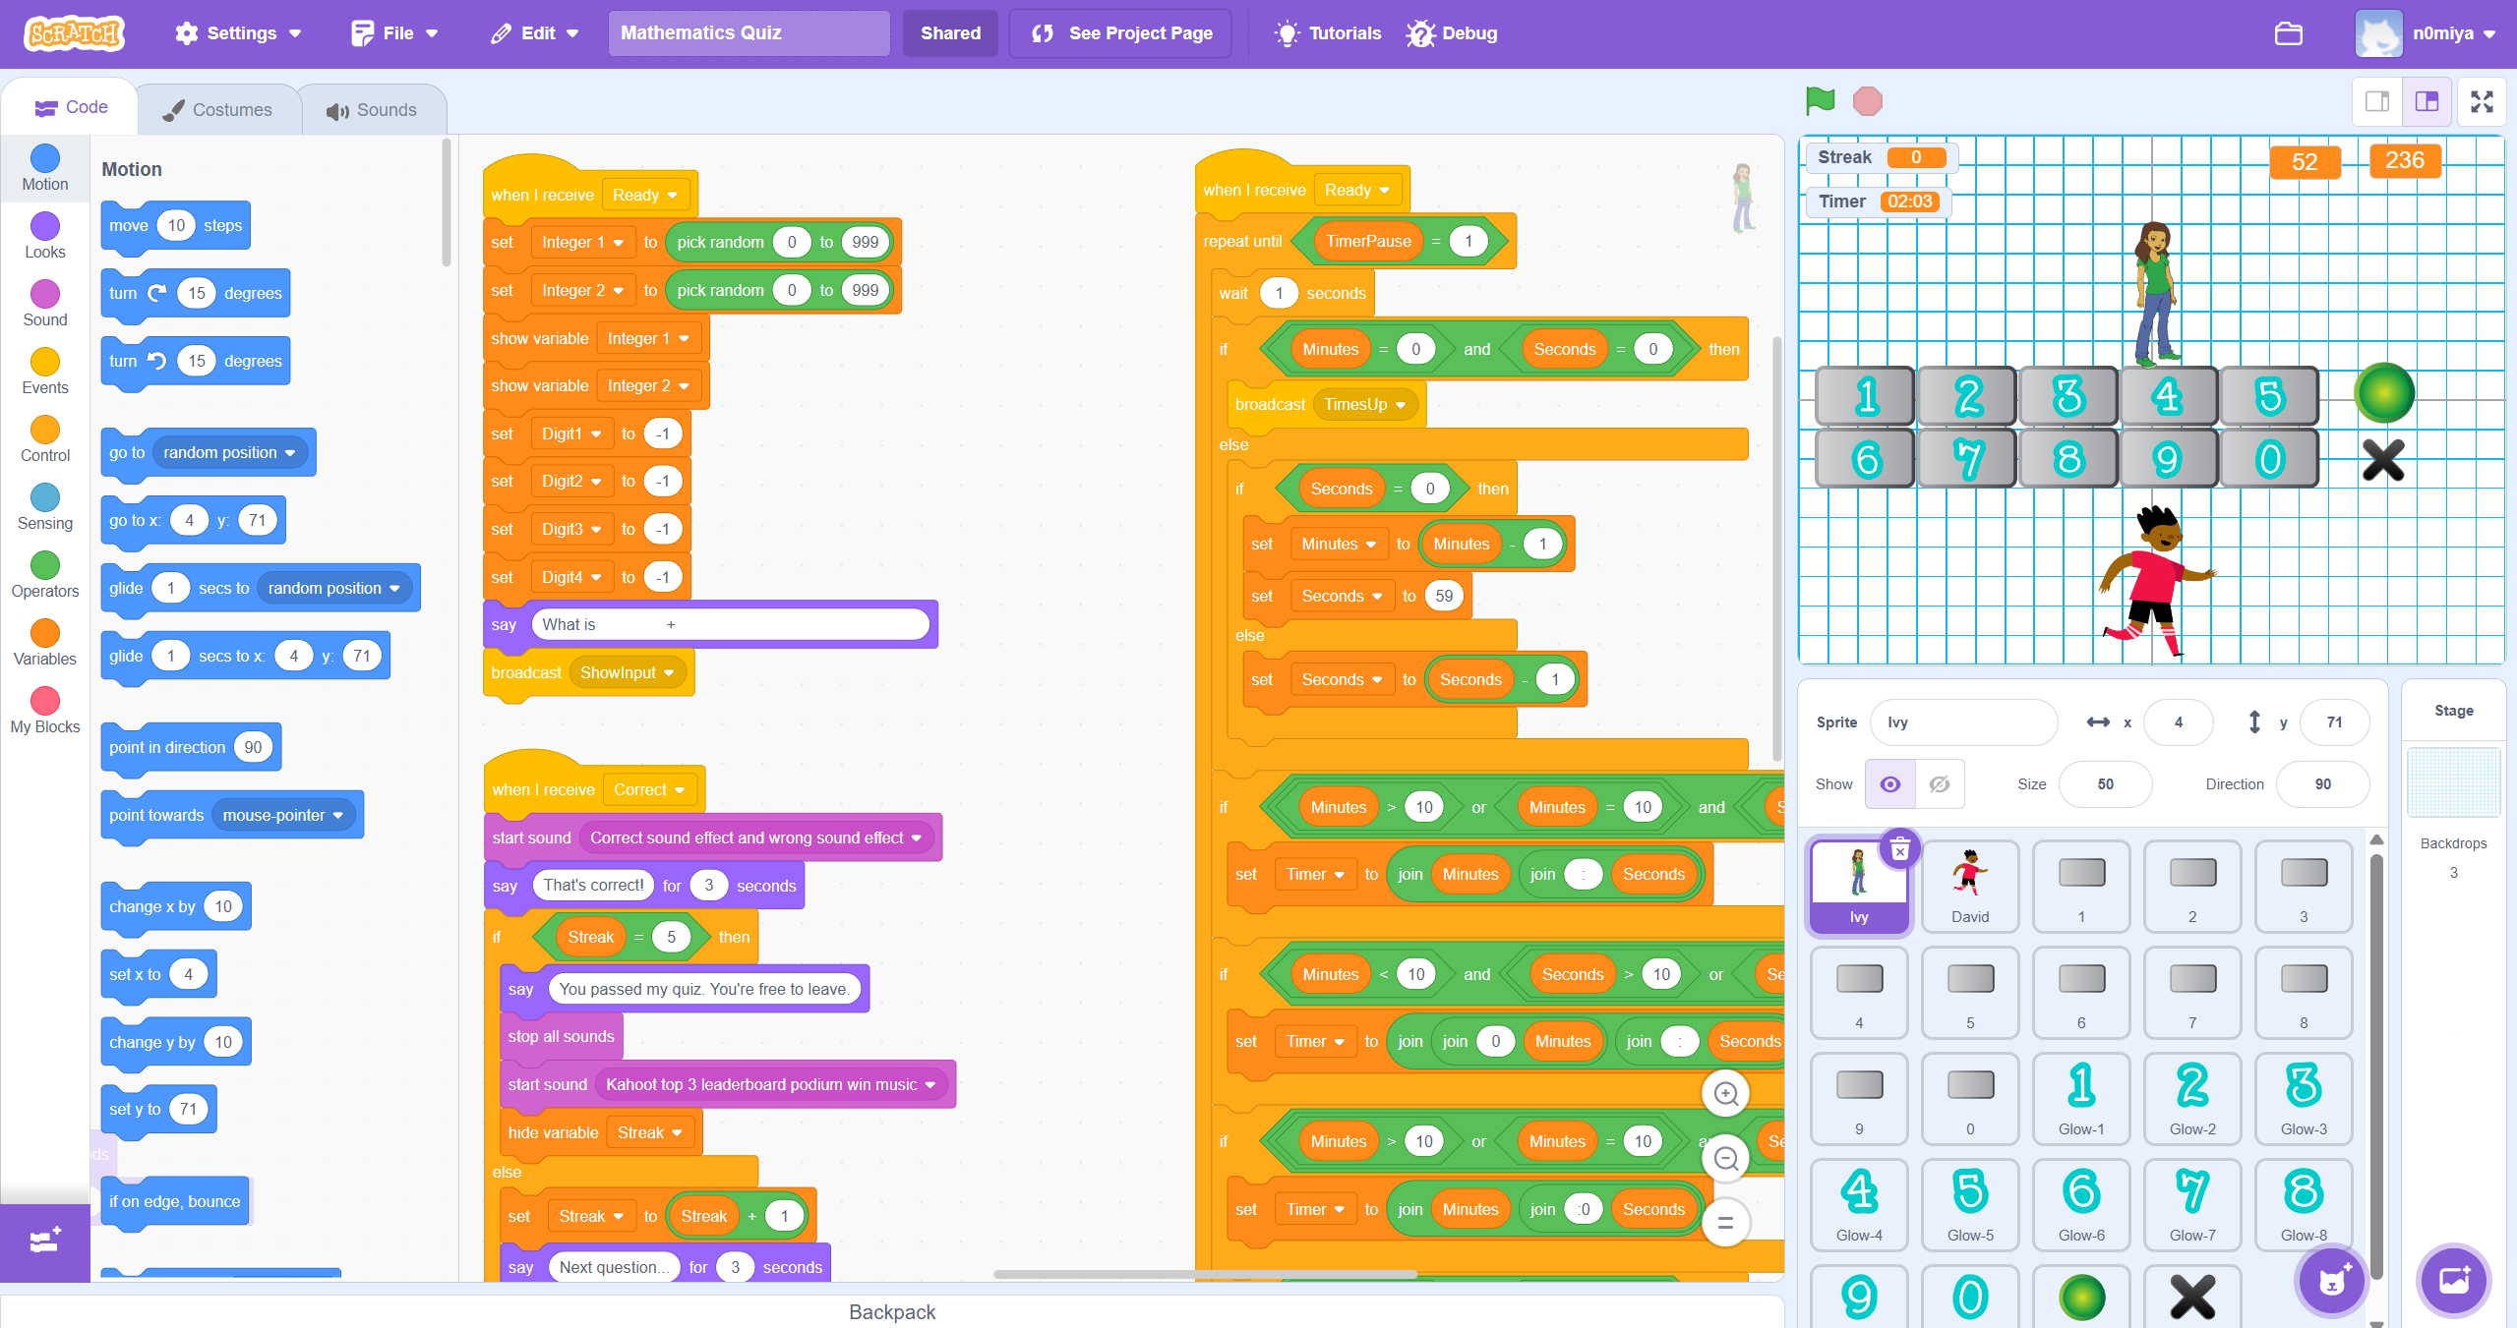
Task: Open the Integer 1 dropdown in set block
Action: (582, 242)
